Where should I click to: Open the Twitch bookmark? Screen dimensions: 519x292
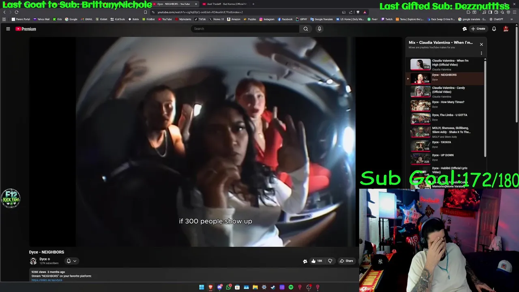pyautogui.click(x=386, y=19)
